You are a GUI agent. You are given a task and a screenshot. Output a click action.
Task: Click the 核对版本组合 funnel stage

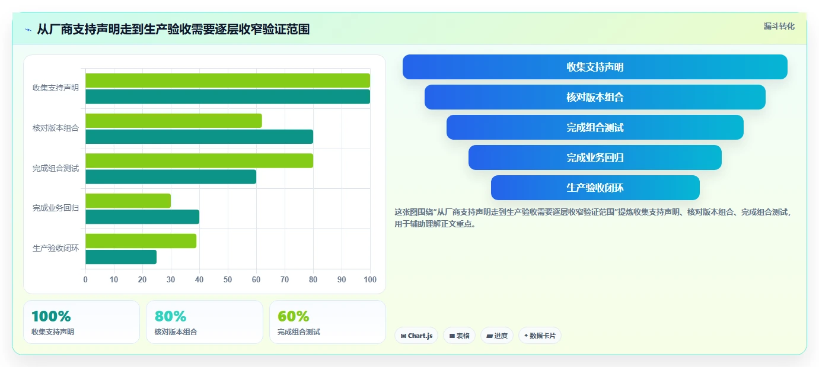(595, 97)
